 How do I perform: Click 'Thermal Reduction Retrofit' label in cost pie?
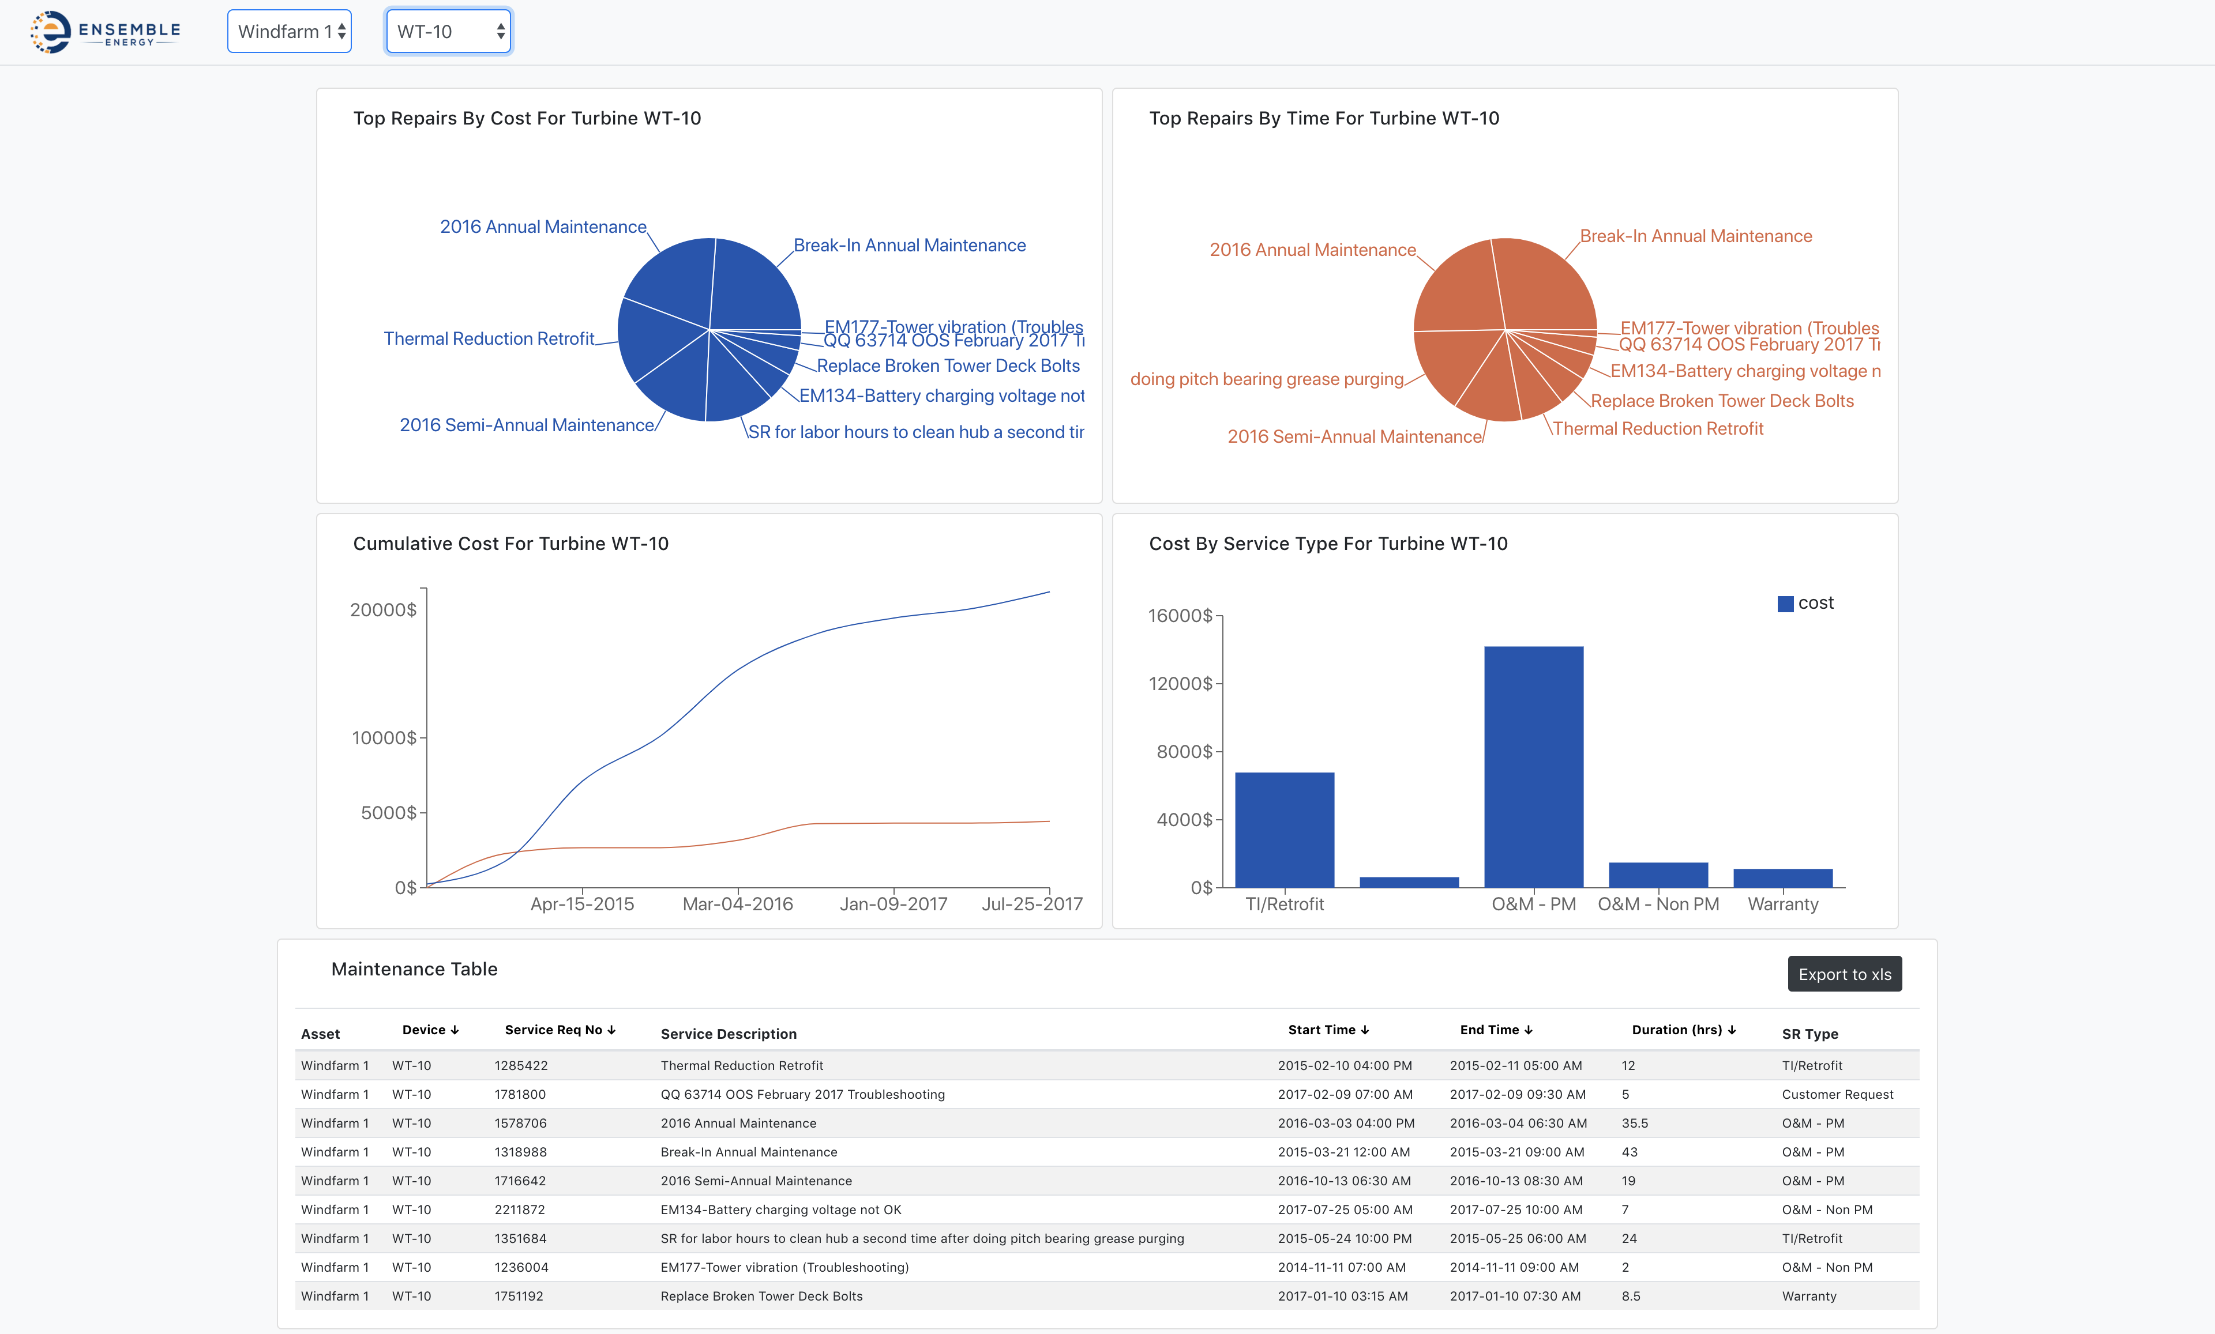[x=489, y=338]
